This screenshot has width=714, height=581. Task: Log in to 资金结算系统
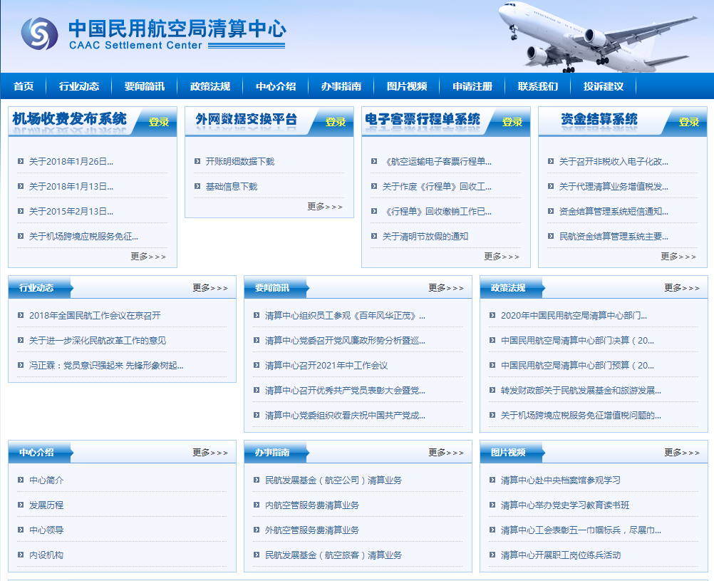pyautogui.click(x=689, y=122)
